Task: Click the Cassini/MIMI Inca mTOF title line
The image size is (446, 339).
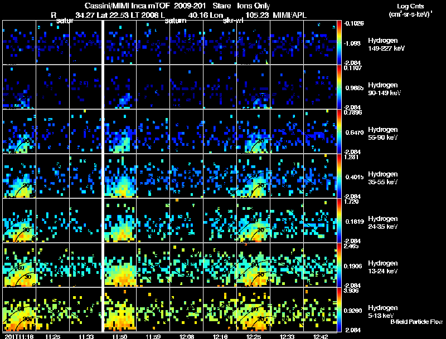Action: [177, 6]
